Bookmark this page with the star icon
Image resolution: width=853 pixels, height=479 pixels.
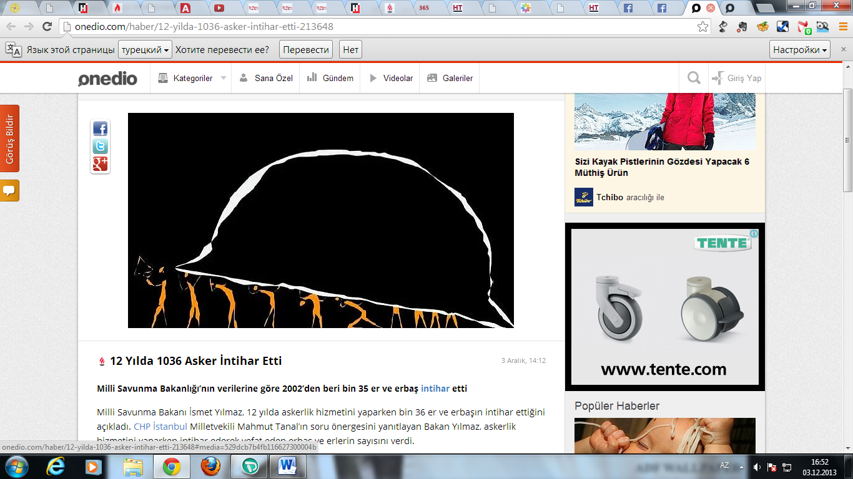tap(703, 27)
